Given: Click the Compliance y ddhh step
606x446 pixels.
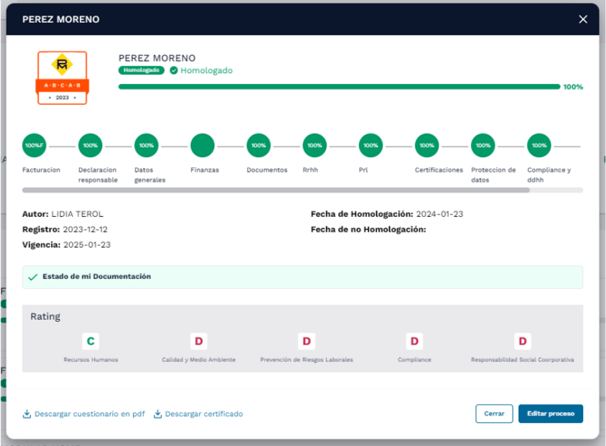Looking at the screenshot, I should 539,145.
